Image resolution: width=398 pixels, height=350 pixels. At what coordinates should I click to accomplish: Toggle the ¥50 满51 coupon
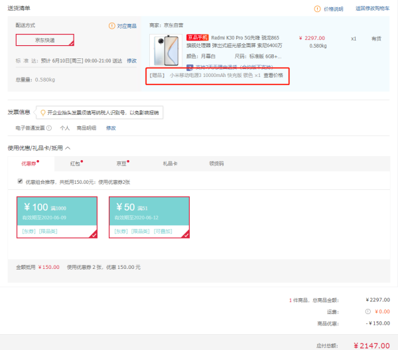pyautogui.click(x=149, y=217)
